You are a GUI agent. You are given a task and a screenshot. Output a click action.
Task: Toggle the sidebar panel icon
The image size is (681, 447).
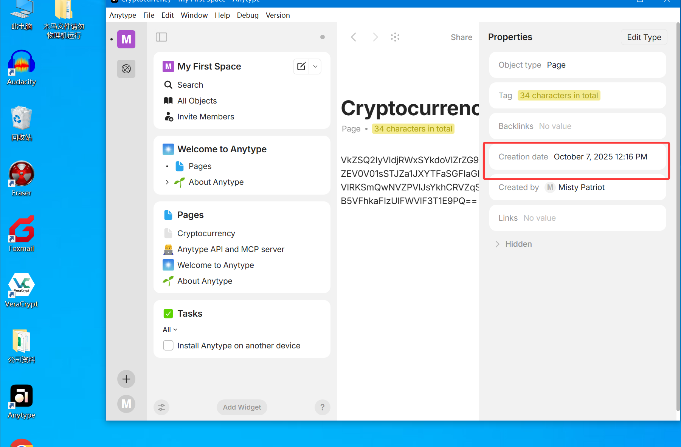(x=161, y=37)
